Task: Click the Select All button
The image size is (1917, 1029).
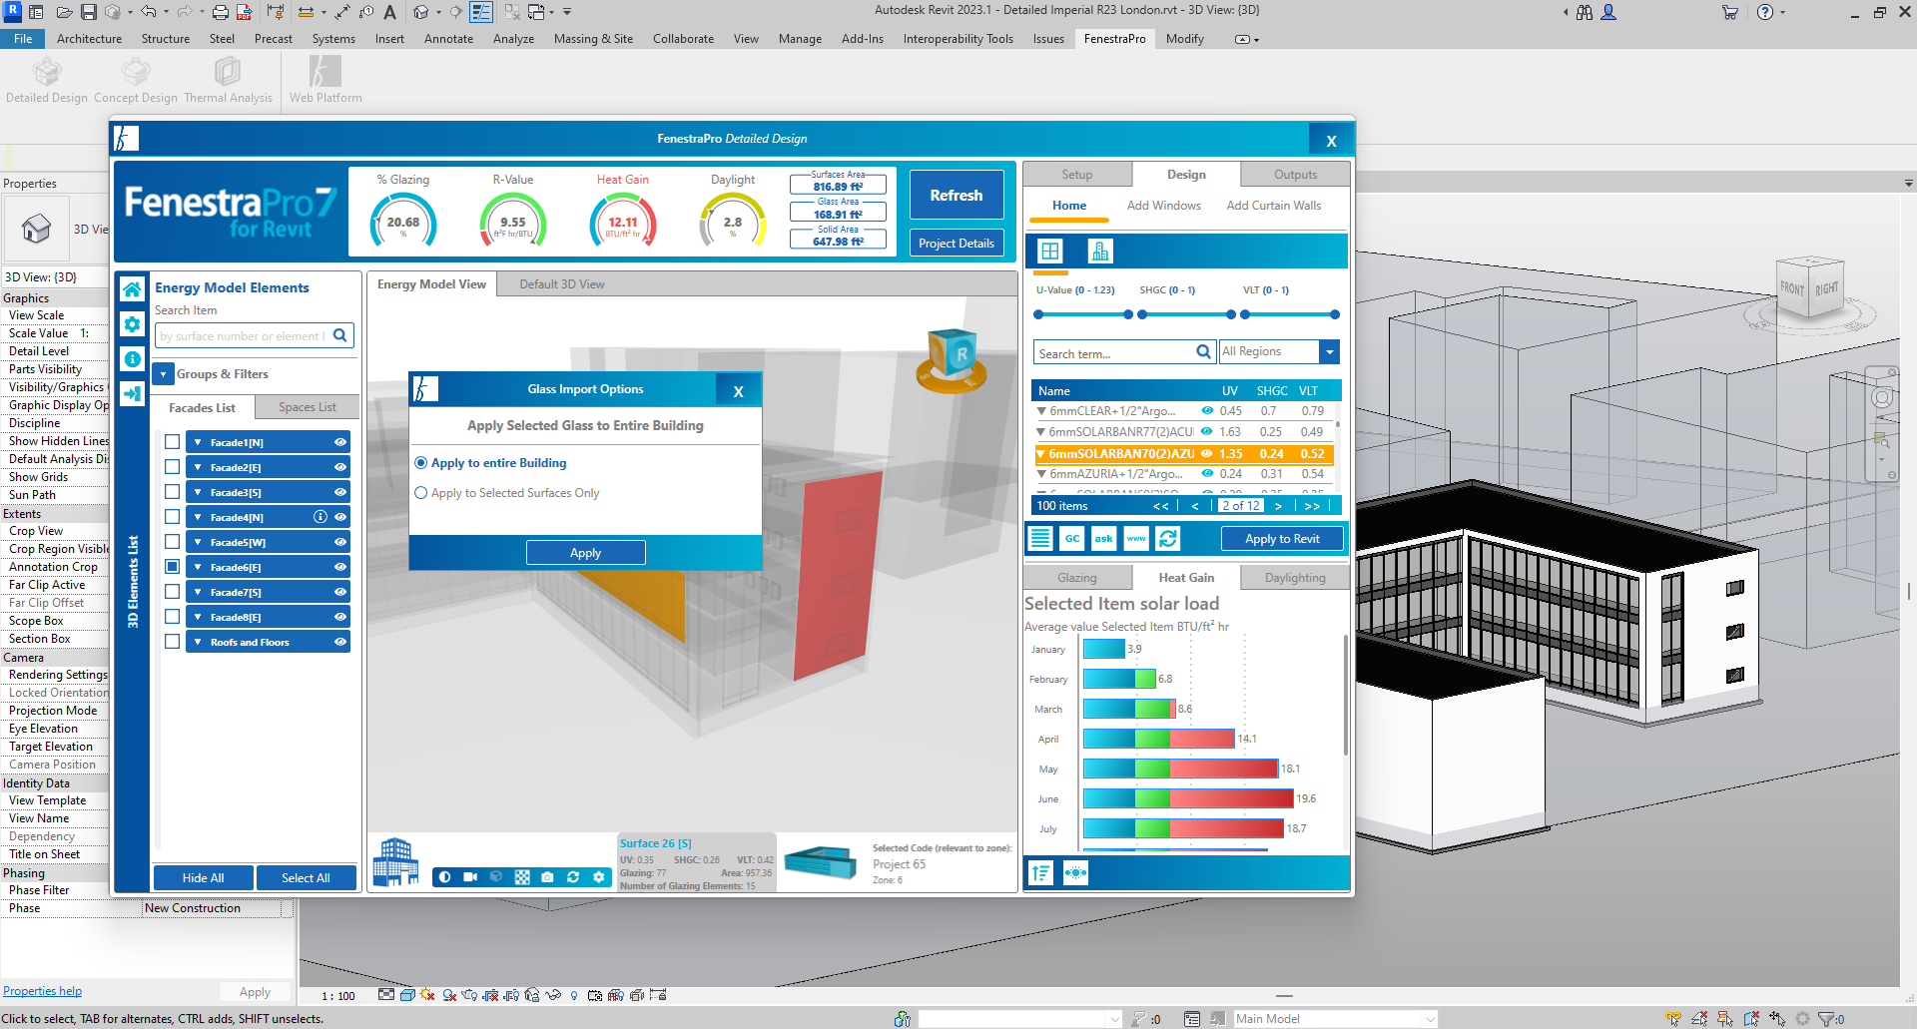Action: pyautogui.click(x=306, y=878)
